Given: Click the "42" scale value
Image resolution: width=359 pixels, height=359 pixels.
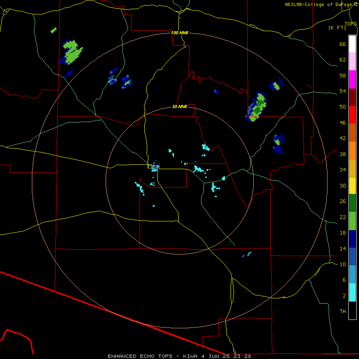Looking at the screenshot, I should pyautogui.click(x=343, y=138).
